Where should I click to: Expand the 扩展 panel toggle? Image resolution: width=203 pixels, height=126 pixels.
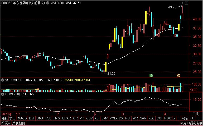click(x=6, y=123)
